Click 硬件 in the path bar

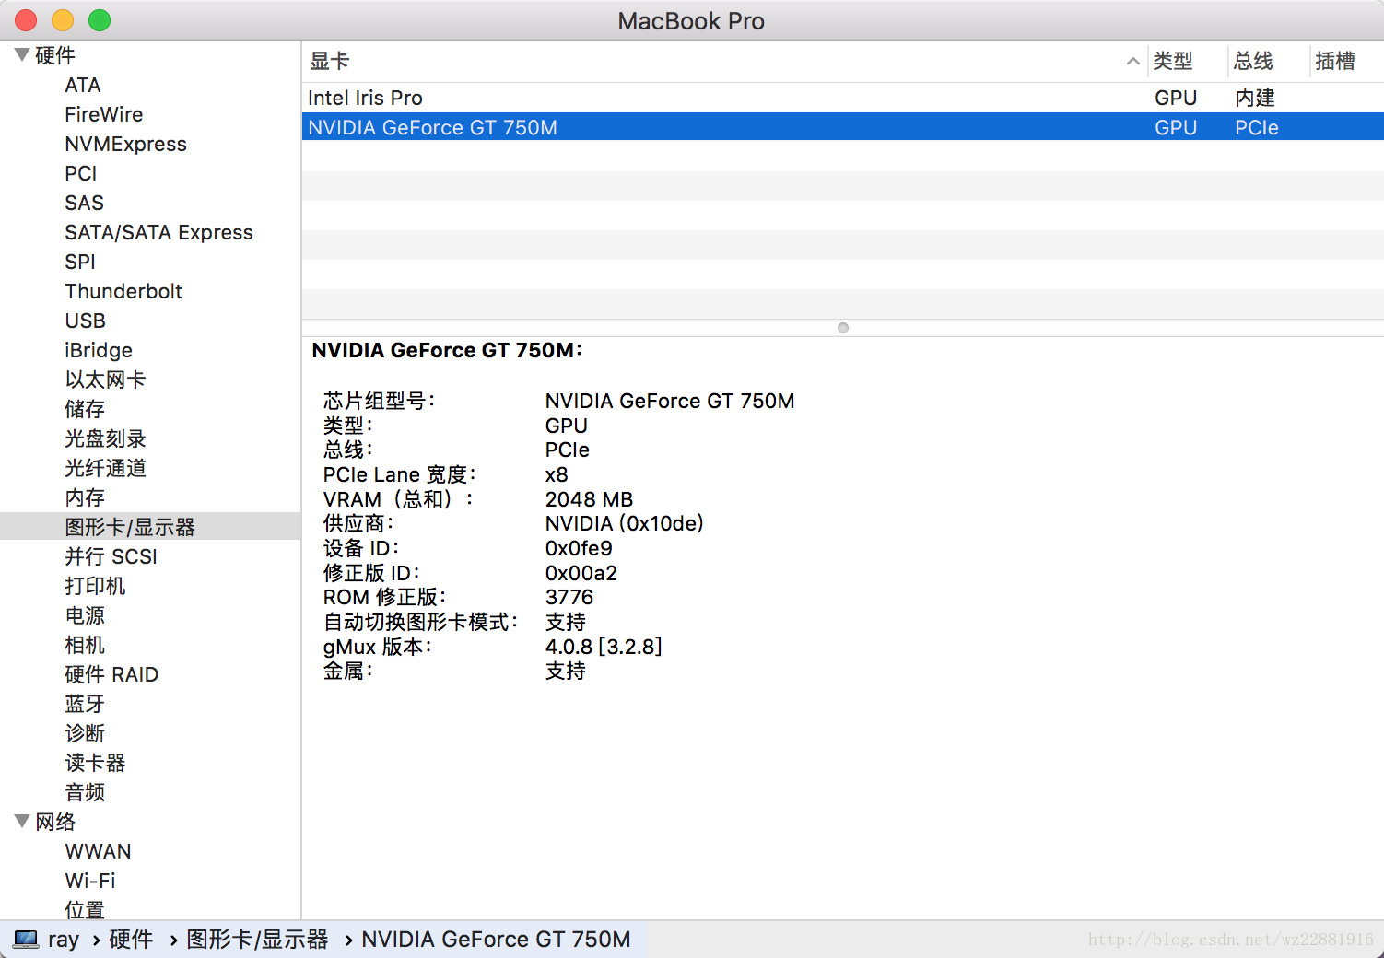[x=131, y=940]
